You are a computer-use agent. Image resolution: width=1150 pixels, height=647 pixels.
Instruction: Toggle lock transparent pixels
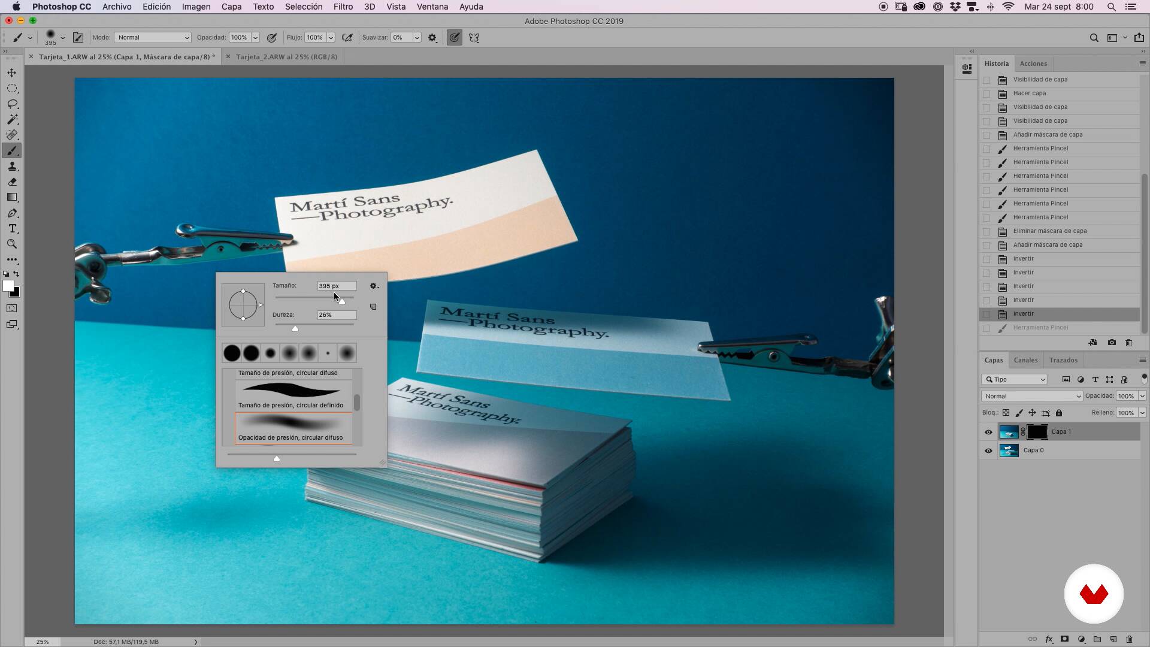(1006, 413)
